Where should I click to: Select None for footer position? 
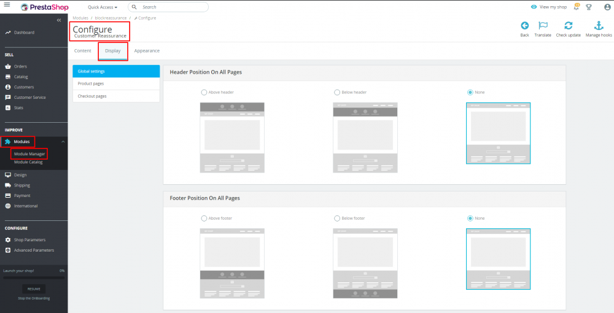click(x=470, y=218)
